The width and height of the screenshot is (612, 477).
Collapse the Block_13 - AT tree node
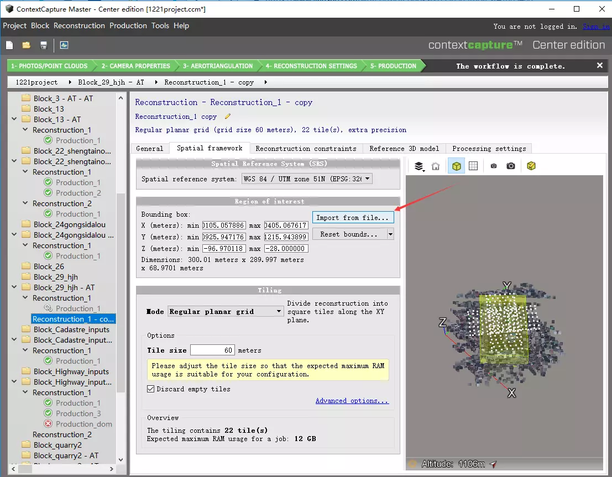point(14,119)
